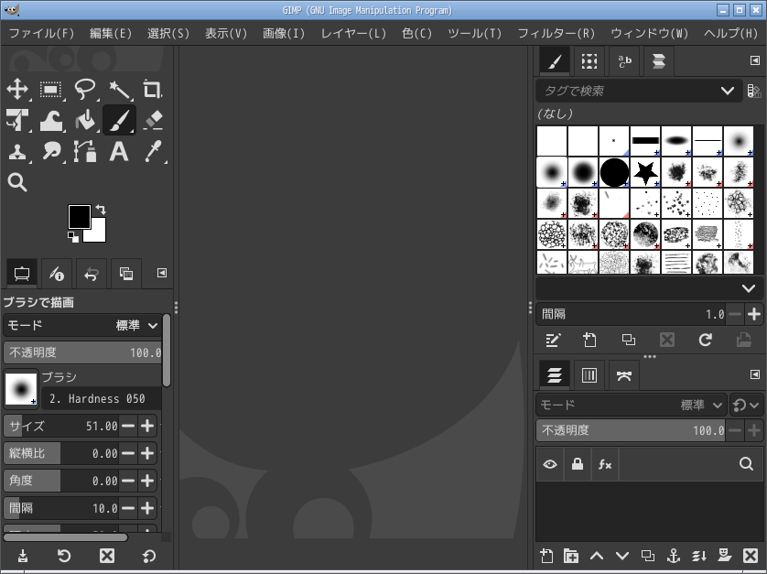Switch to the Patterns tab
The width and height of the screenshot is (767, 574).
click(589, 61)
